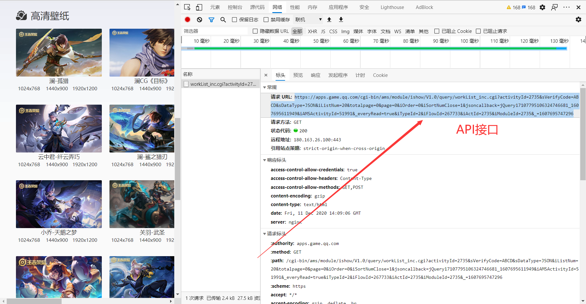
Task: Close the DevTools panel
Action: [578, 7]
